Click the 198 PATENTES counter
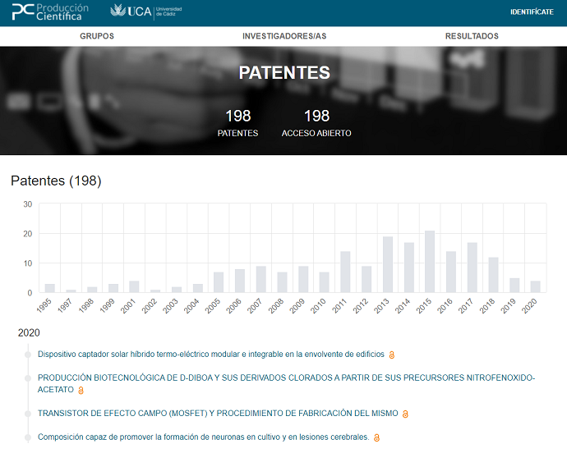This screenshot has width=567, height=453. tap(238, 123)
